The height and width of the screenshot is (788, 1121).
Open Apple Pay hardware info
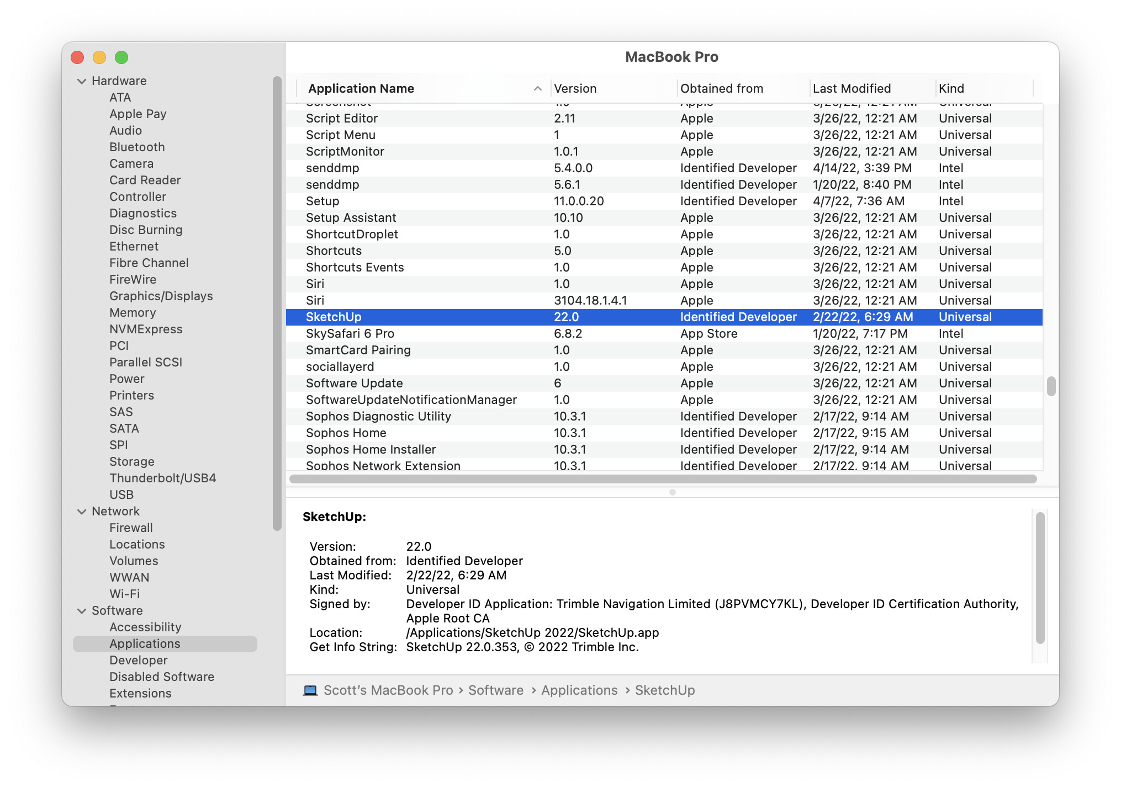pyautogui.click(x=138, y=114)
